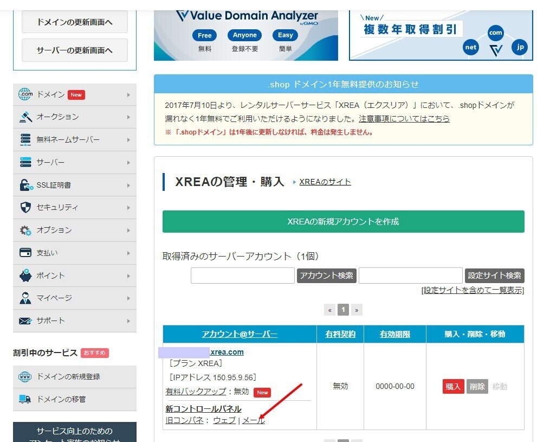Viewport: 537px width, 442px height.
Task: Click the account search input field
Action: [x=242, y=276]
